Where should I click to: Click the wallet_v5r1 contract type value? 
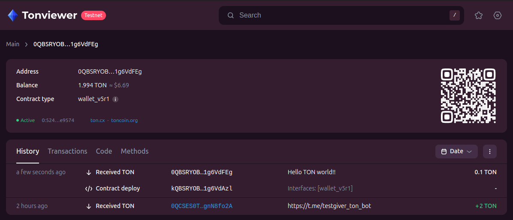94,99
